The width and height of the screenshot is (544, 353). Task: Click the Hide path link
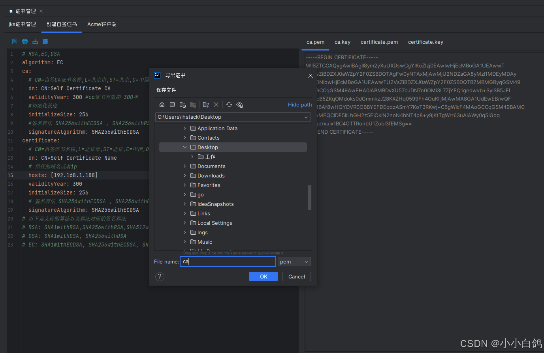coord(299,105)
